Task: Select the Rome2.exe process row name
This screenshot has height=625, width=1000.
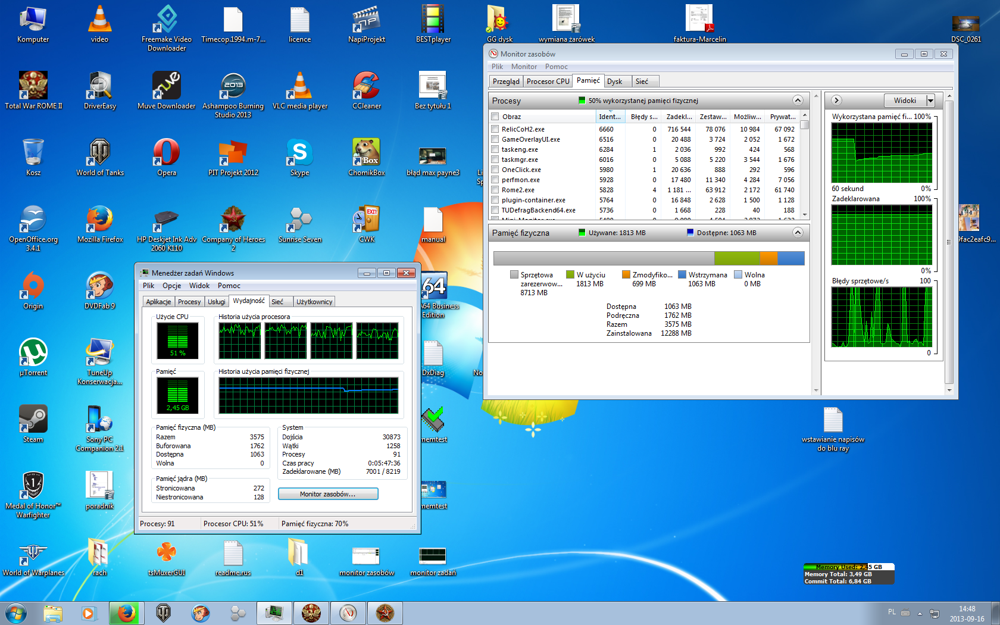Action: click(518, 190)
